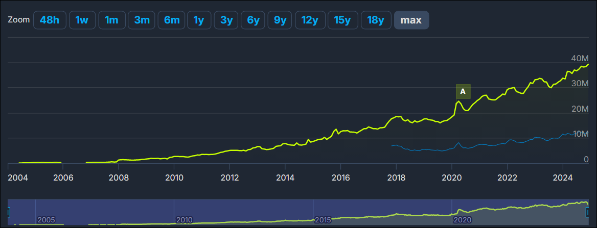Click the navigator near 2015 label
The height and width of the screenshot is (228, 597).
click(323, 220)
